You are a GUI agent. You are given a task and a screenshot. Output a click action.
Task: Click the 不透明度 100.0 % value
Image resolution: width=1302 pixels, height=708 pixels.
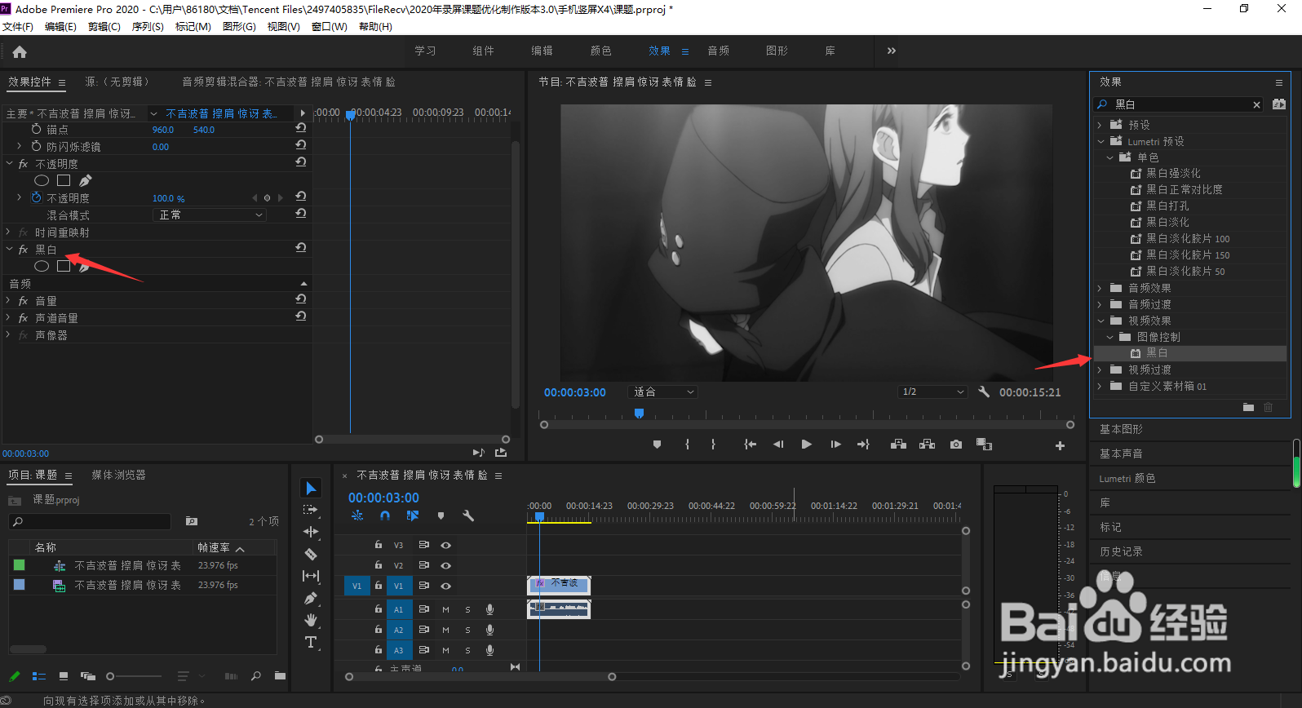169,198
